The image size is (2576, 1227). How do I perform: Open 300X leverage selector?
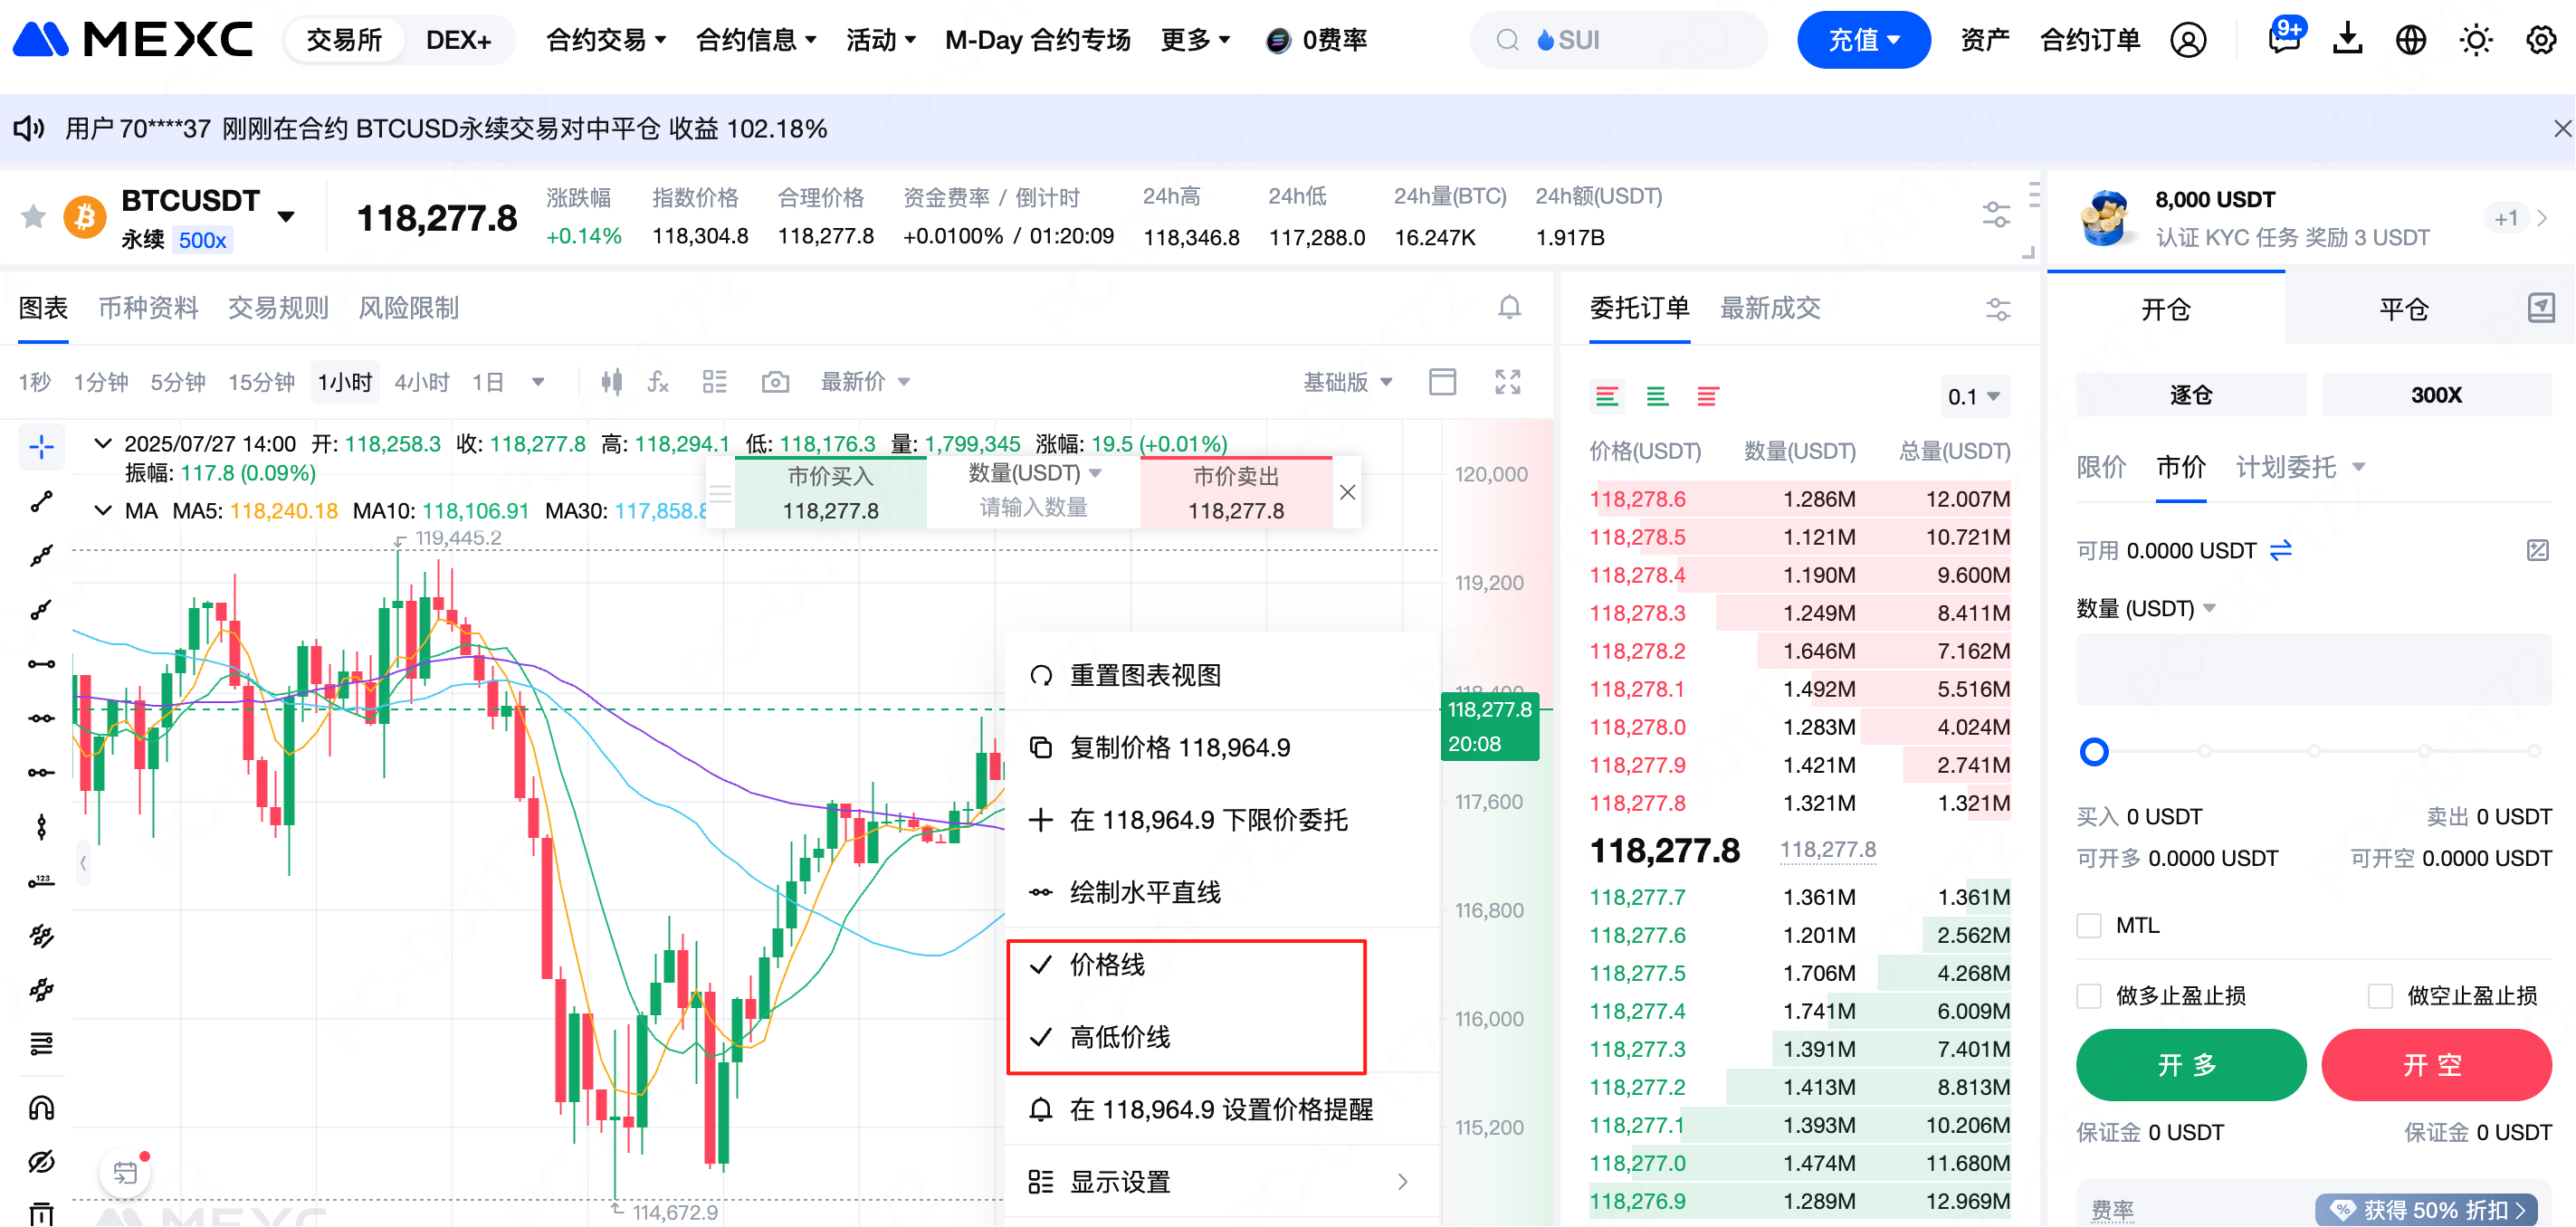pyautogui.click(x=2435, y=395)
